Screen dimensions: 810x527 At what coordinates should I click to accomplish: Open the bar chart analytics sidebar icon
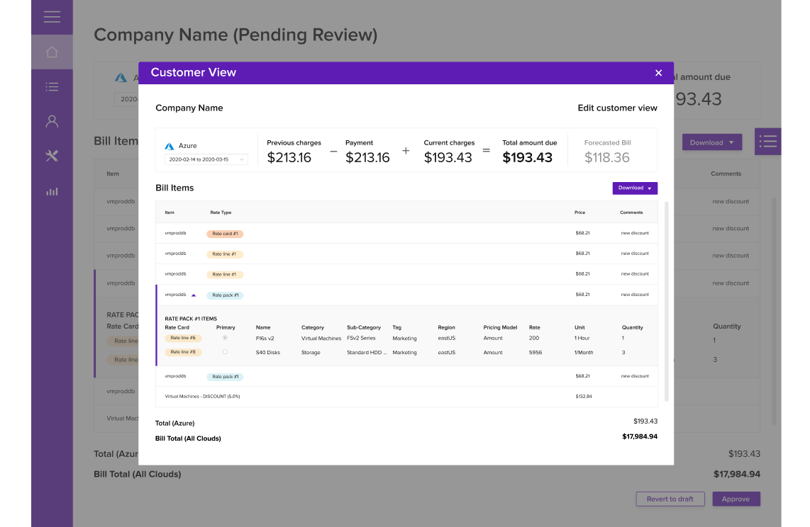coord(52,191)
